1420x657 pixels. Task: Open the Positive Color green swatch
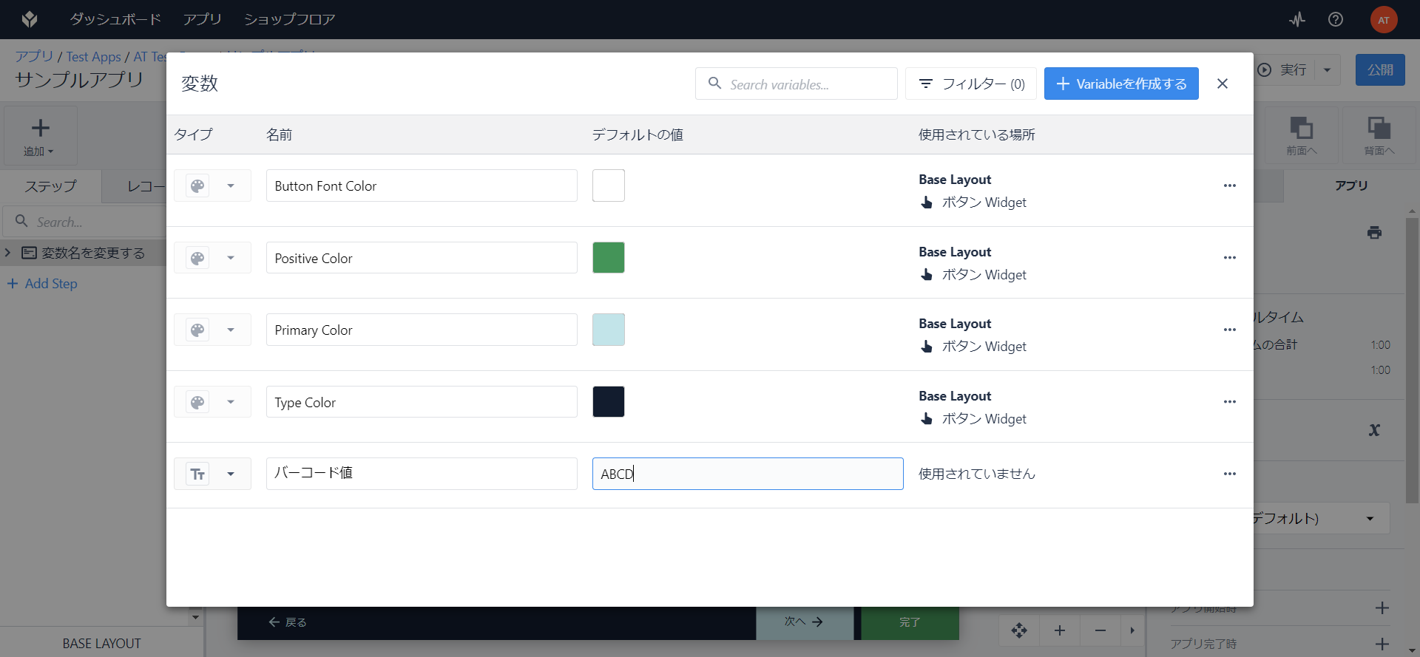point(609,258)
